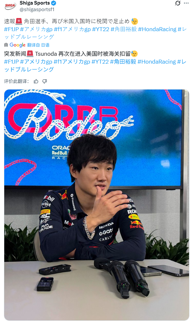Open the Shiga Sports profile avatar
194x326 pixels.
coord(10,6)
